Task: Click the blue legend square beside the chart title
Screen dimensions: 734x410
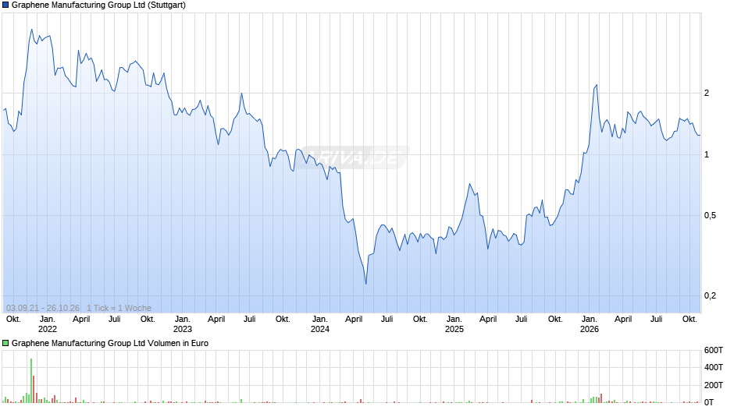Action: click(x=5, y=5)
